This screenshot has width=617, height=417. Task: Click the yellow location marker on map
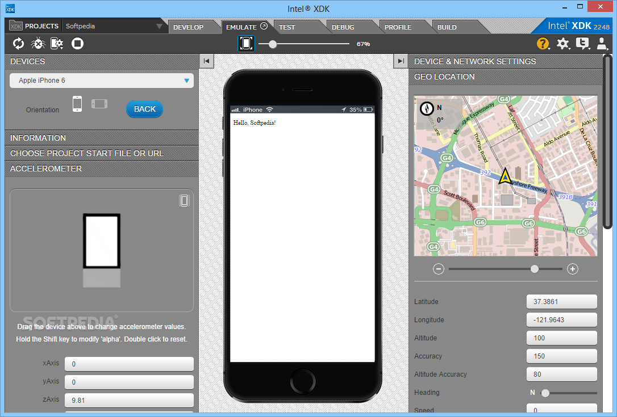click(x=505, y=176)
